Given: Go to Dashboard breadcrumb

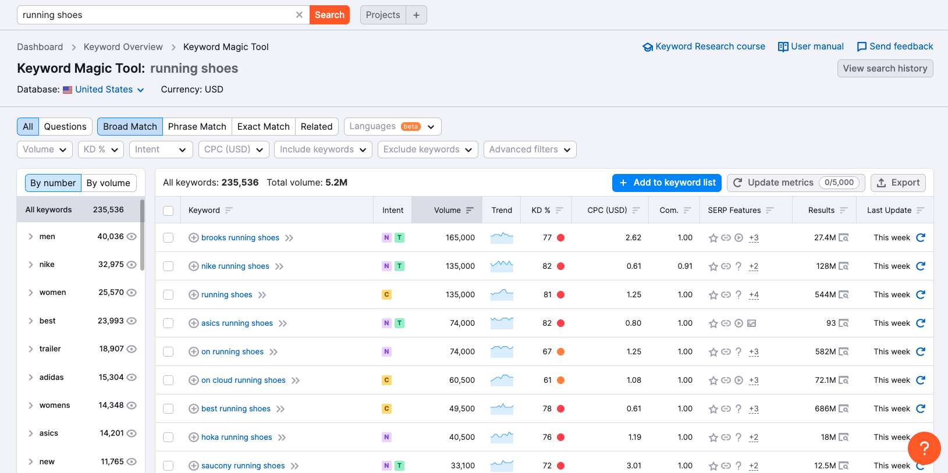Looking at the screenshot, I should point(40,47).
